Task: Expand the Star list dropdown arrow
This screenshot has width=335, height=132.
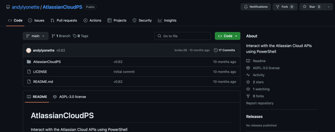Action: [x=328, y=7]
